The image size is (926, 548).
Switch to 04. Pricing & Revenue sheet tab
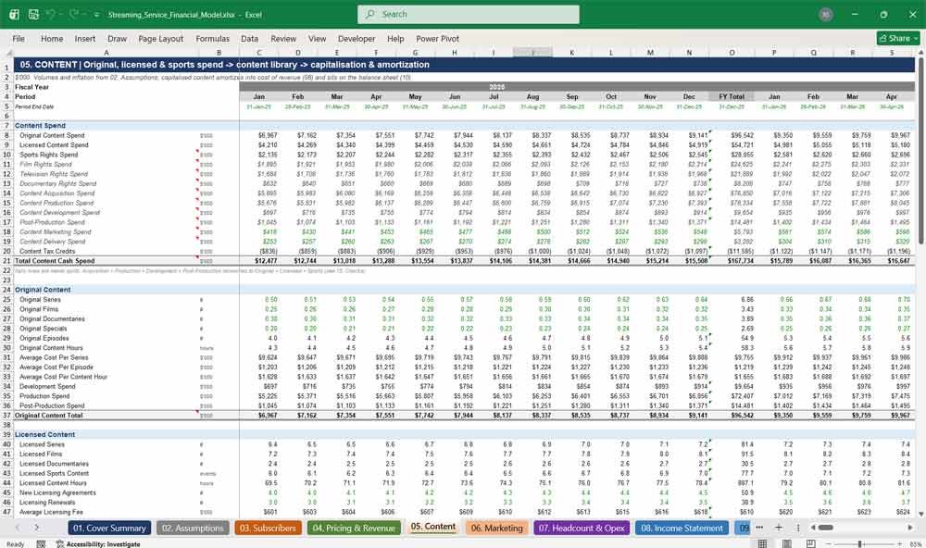pos(354,528)
